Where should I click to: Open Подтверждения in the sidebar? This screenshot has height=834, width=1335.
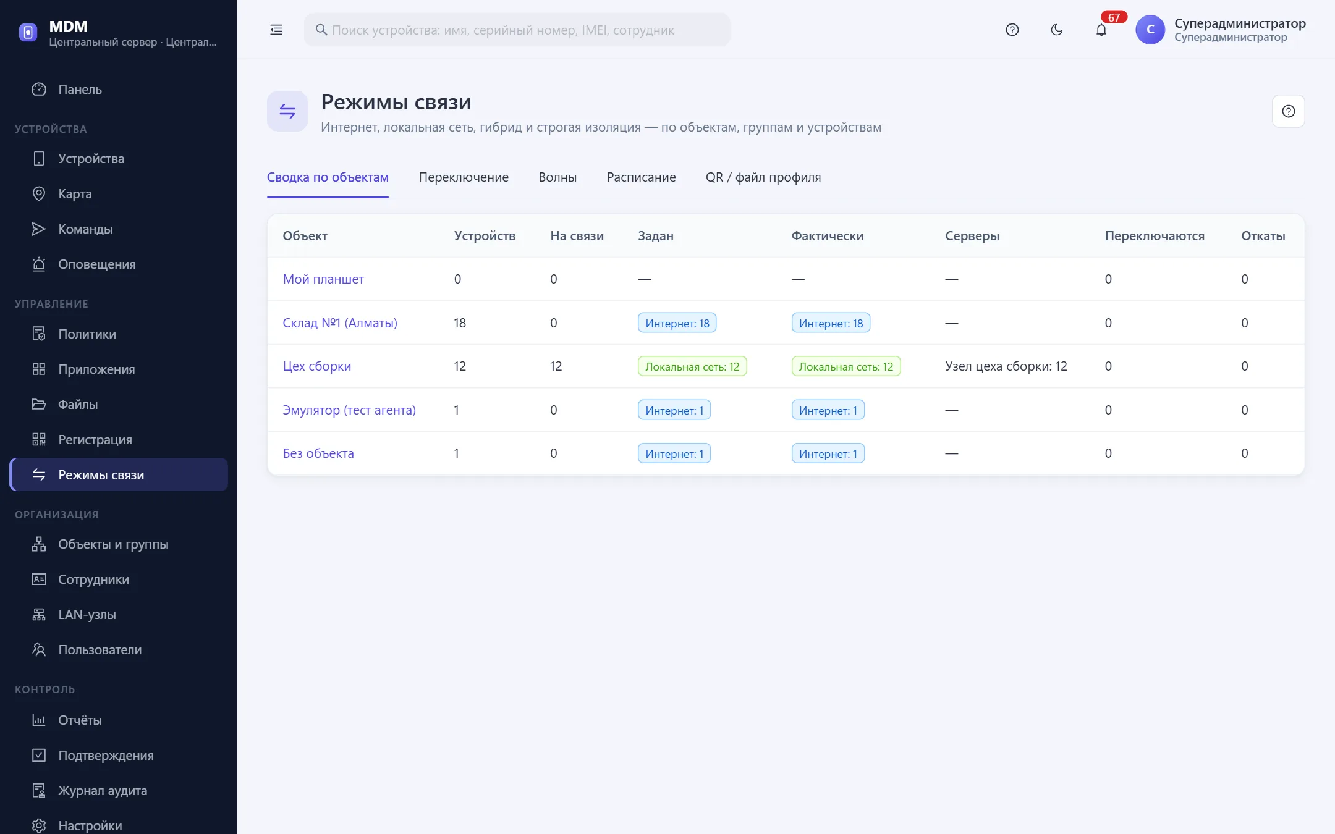coord(119,756)
